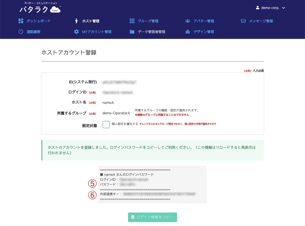Click the グループ管理 grid icon
The image size is (305, 226).
pos(132,21)
